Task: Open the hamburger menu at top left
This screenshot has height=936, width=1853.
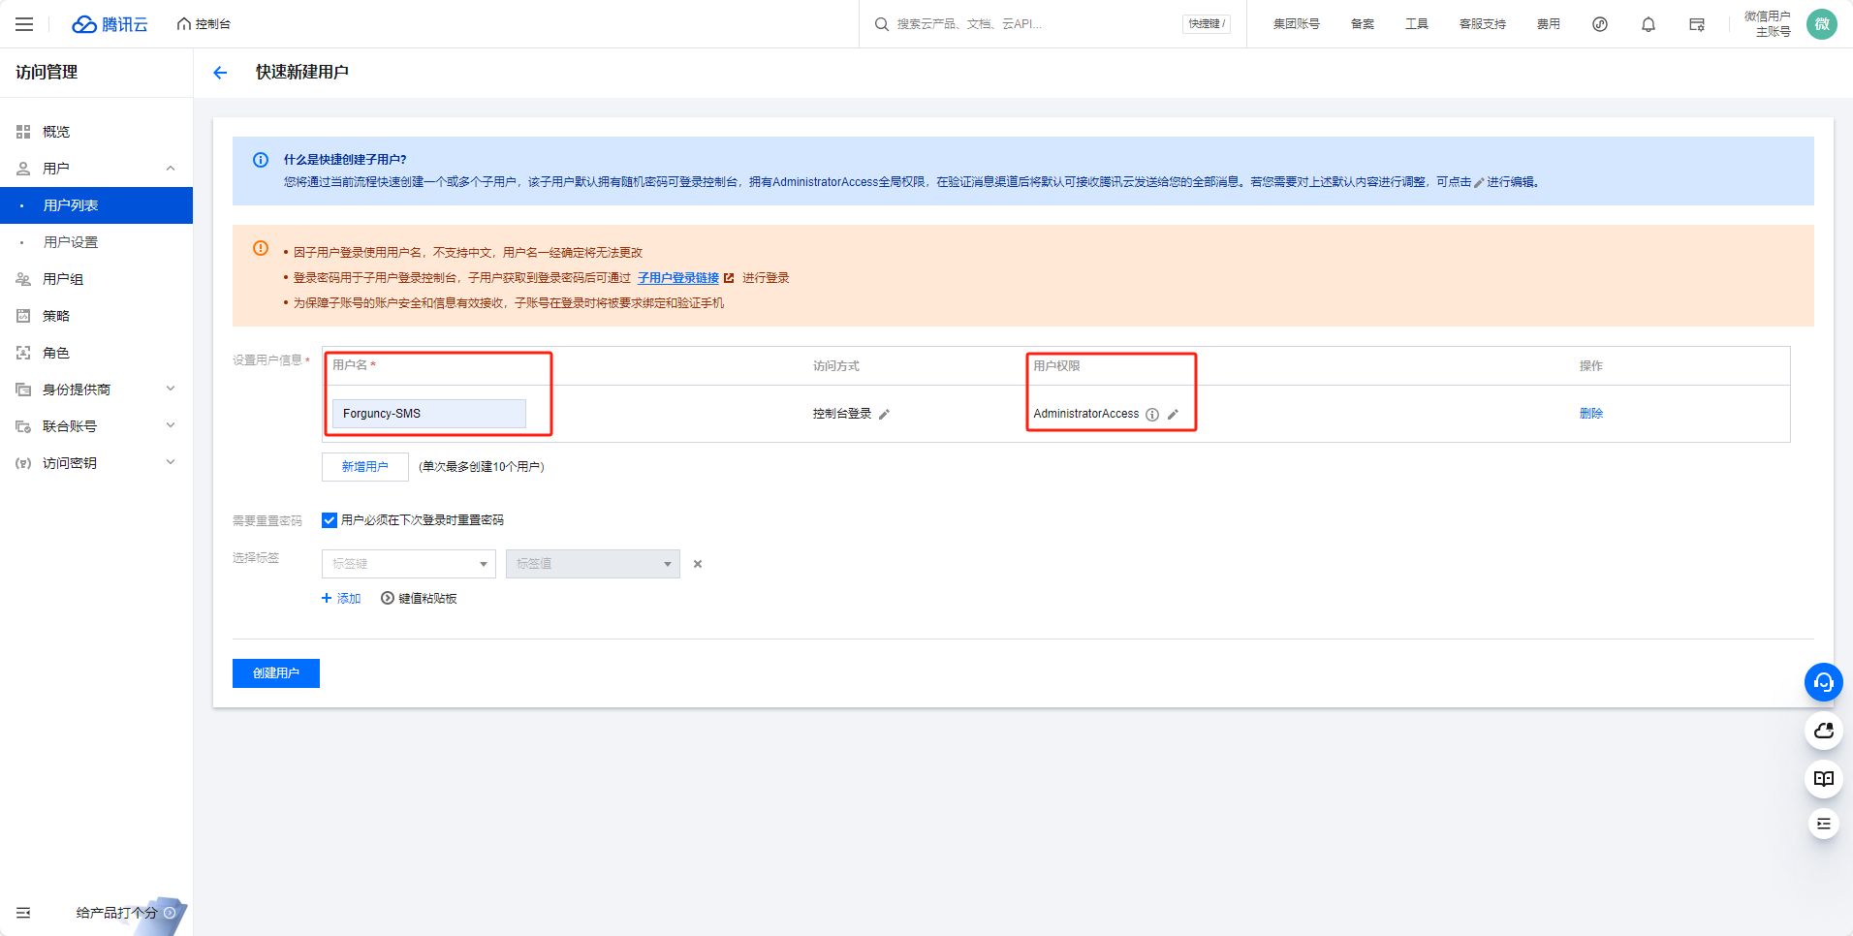Action: tap(24, 24)
